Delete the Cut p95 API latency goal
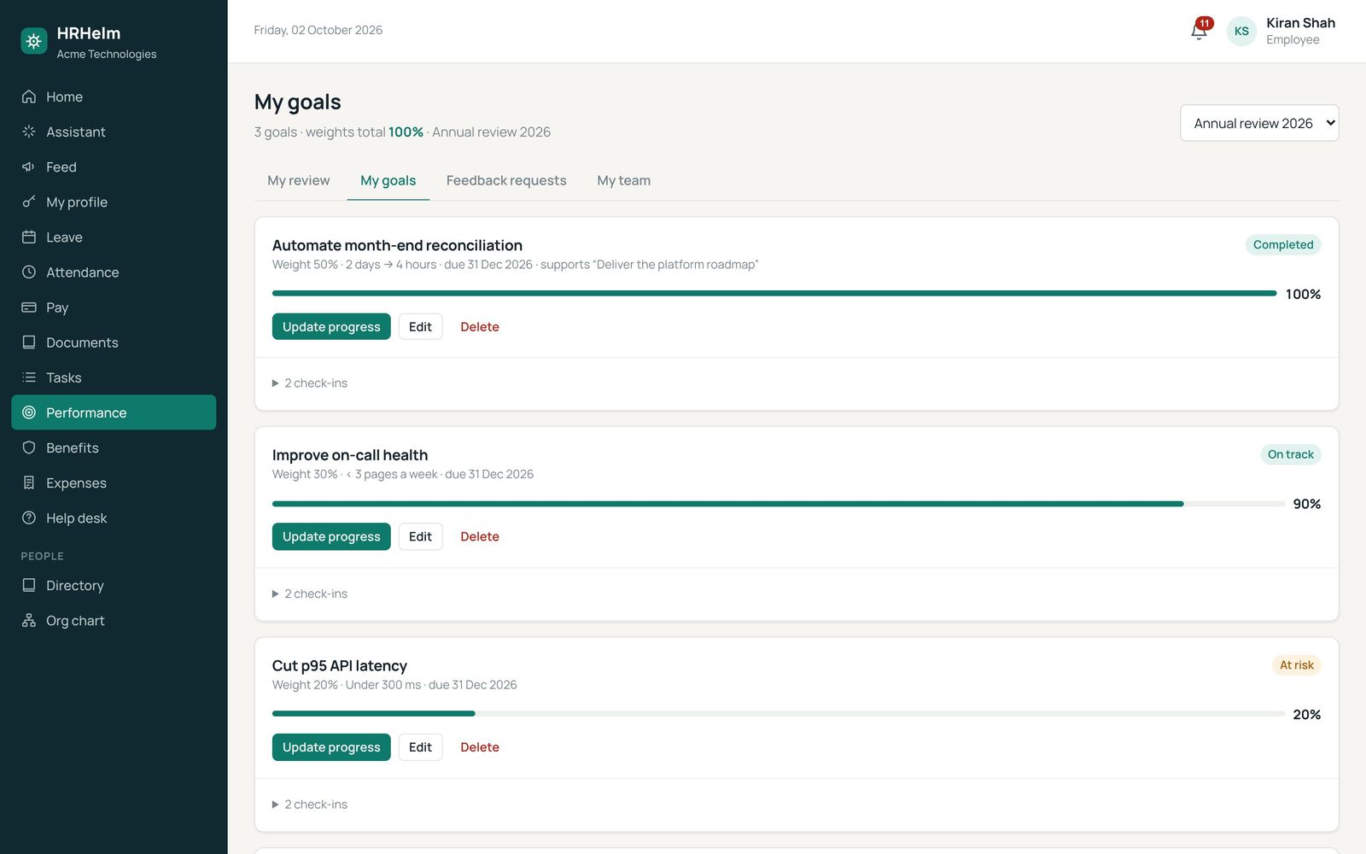The width and height of the screenshot is (1366, 854). [480, 747]
